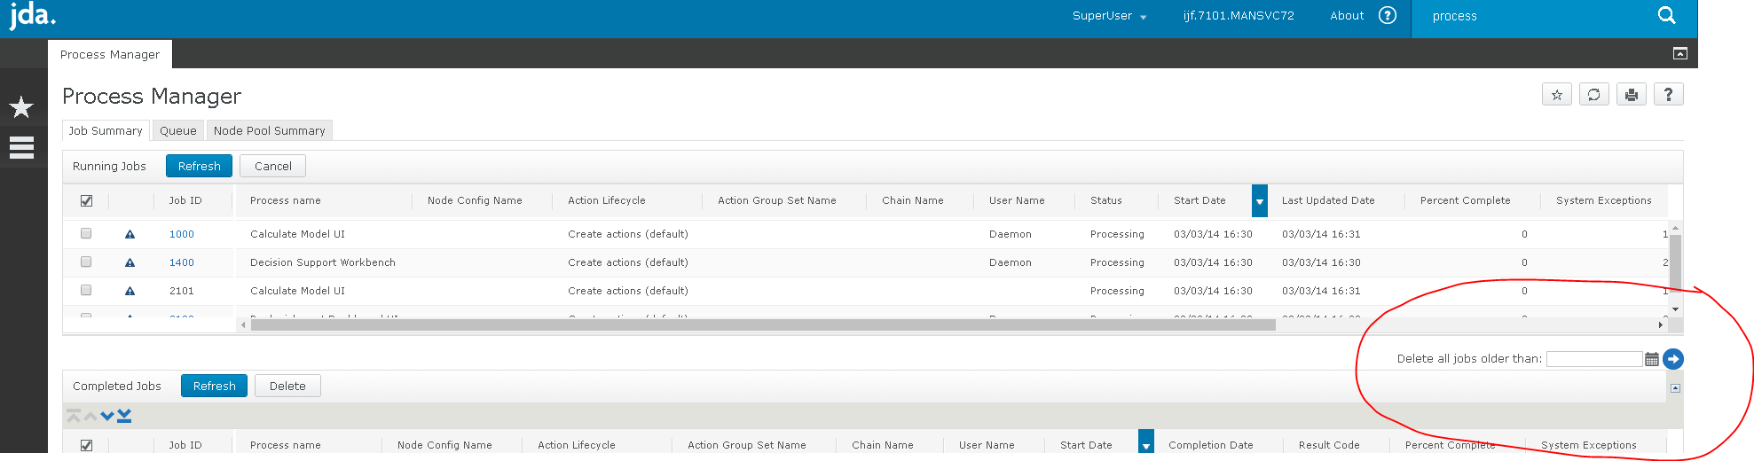This screenshot has height=461, width=1754.
Task: Open Running Jobs Start Date column menu
Action: [1259, 201]
